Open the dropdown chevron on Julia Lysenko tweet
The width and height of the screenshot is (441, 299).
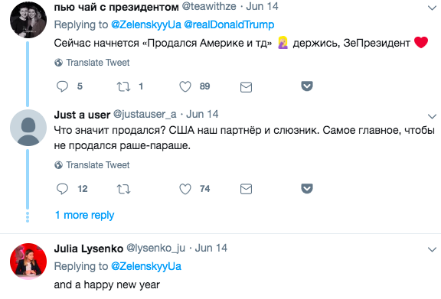point(432,249)
